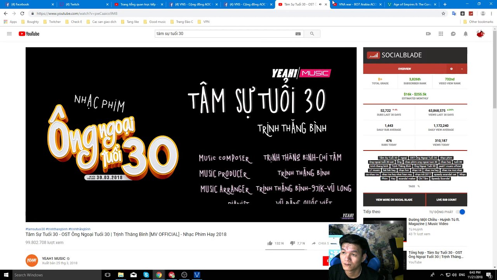Close the Facebook tab
This screenshot has width=497, height=280.
(53, 4)
